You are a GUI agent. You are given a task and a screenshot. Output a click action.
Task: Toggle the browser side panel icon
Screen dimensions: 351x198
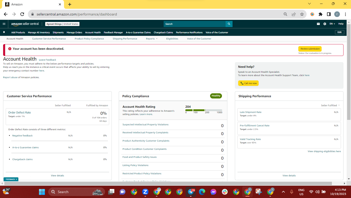[x=329, y=14]
